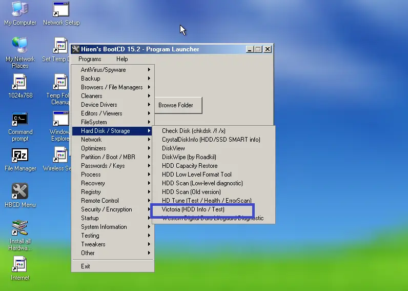
Task: Expand Testing submenu
Action: pyautogui.click(x=113, y=236)
